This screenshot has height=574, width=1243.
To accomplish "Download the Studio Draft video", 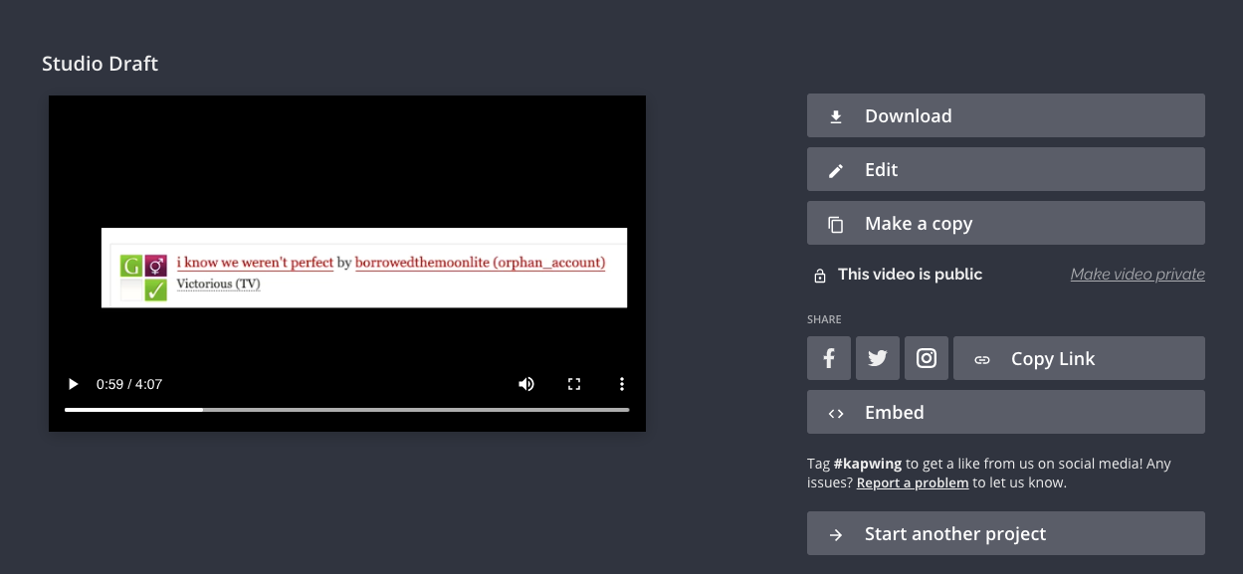I will pyautogui.click(x=1005, y=115).
